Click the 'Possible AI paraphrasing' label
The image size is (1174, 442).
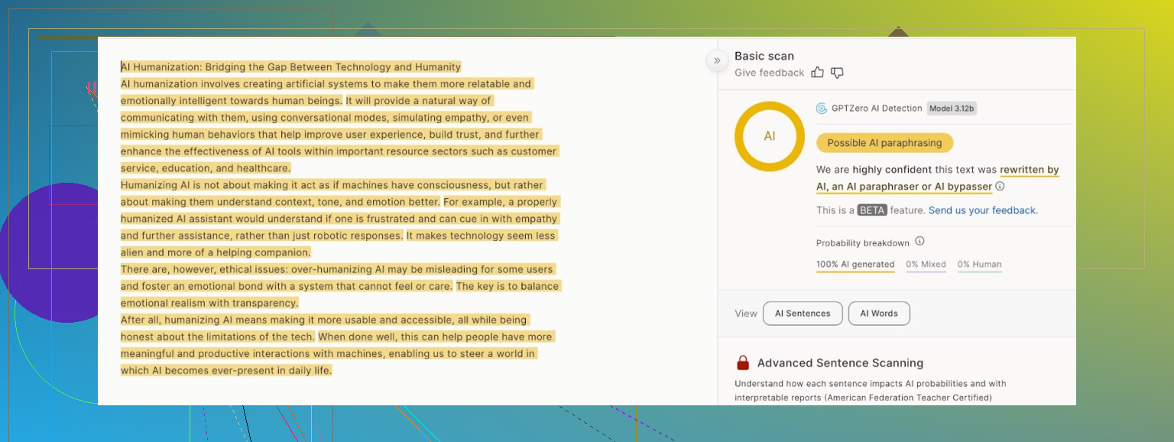pyautogui.click(x=884, y=143)
